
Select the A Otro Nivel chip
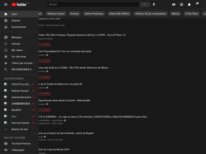pos(192,14)
